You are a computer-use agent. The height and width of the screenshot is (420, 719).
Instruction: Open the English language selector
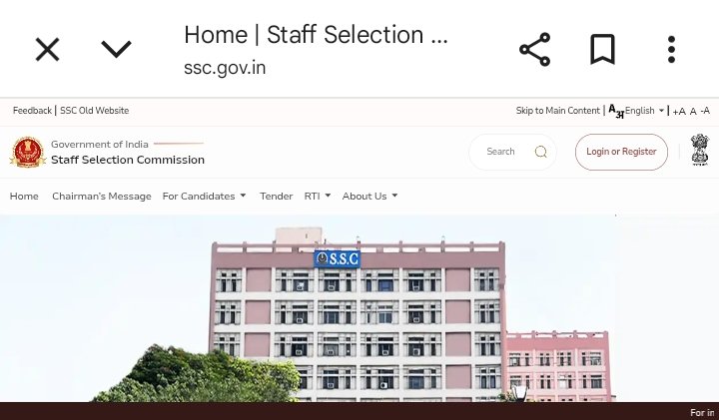[x=644, y=111]
